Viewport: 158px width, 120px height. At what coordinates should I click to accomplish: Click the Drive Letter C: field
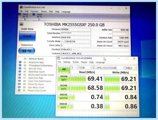click(76, 45)
